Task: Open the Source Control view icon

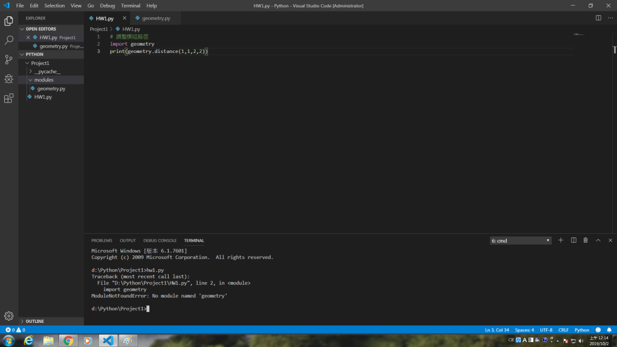Action: pyautogui.click(x=8, y=60)
